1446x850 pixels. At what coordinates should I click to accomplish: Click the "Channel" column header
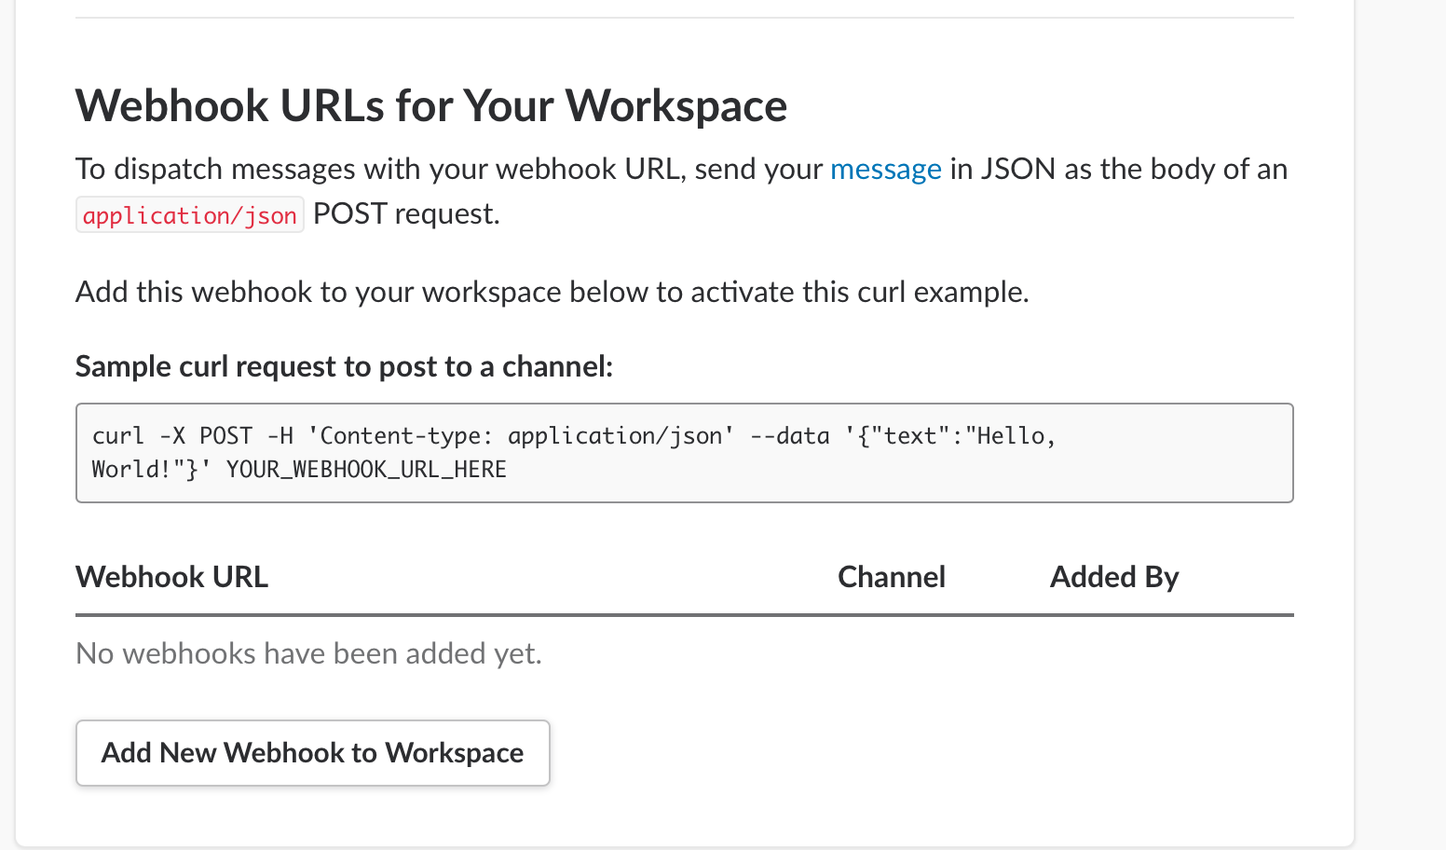coord(891,577)
